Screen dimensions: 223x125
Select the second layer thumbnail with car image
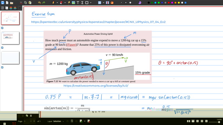[10, 38]
